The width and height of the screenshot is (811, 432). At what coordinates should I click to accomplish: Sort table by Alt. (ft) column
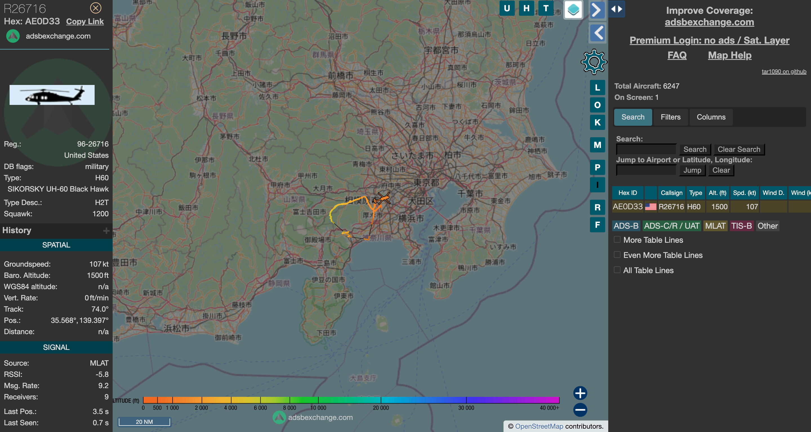717,193
